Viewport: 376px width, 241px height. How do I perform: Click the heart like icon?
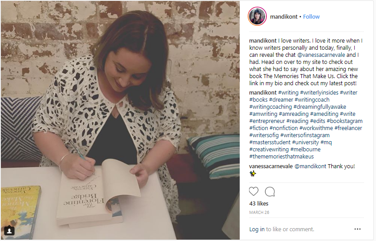pyautogui.click(x=253, y=192)
